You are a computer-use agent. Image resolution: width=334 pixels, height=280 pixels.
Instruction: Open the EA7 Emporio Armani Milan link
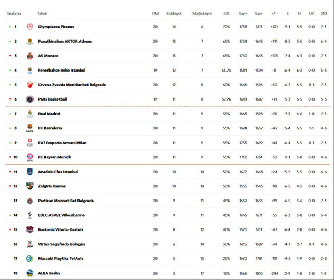point(62,143)
